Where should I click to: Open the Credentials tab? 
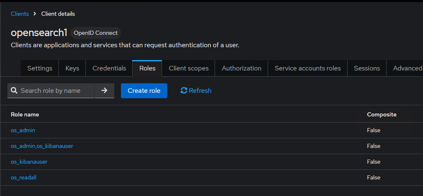pyautogui.click(x=109, y=68)
